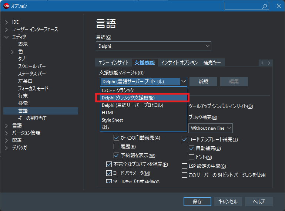The image size is (285, 211).
Task: Click the 新規 button
Action: pos(203,81)
